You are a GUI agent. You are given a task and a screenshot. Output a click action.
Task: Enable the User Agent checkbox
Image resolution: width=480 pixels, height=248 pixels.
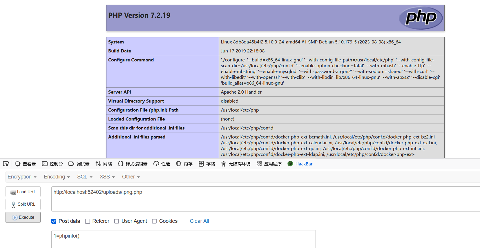coord(117,221)
